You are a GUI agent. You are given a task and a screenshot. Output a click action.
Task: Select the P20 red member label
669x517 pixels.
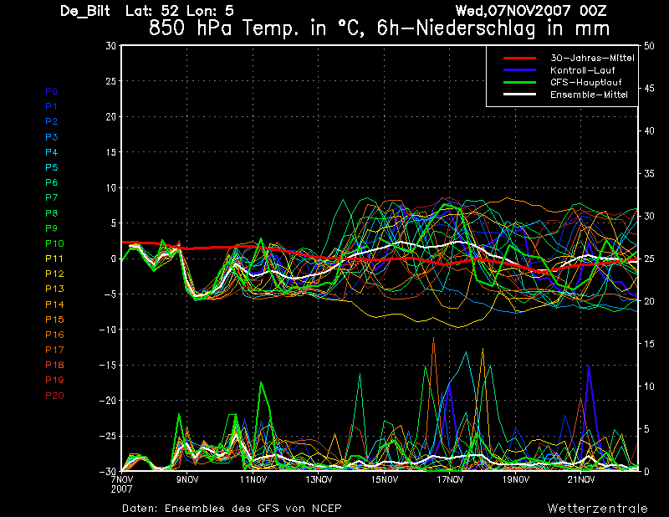54,396
